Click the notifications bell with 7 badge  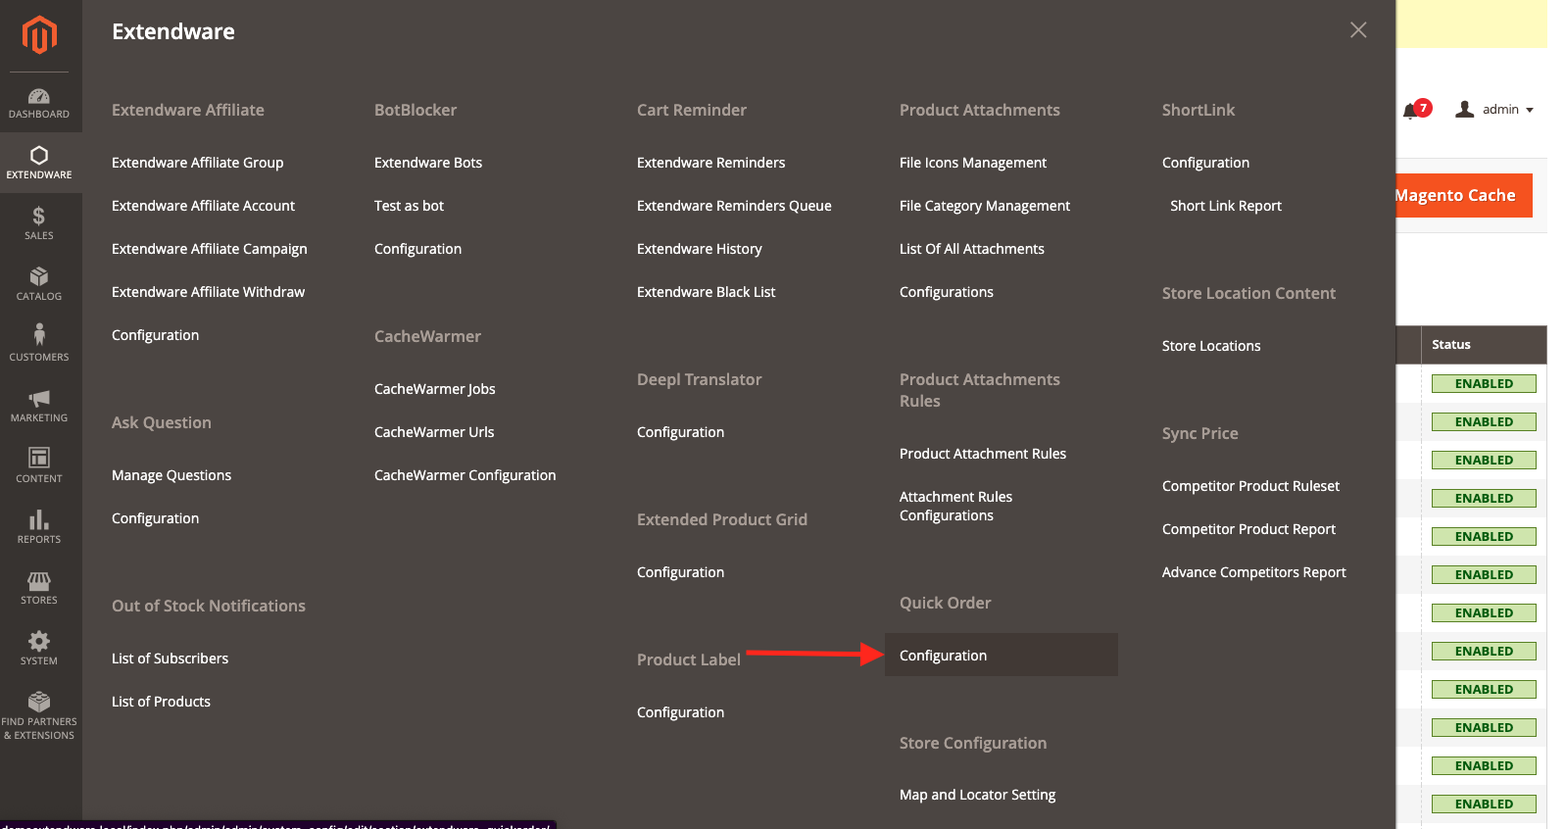(1412, 110)
